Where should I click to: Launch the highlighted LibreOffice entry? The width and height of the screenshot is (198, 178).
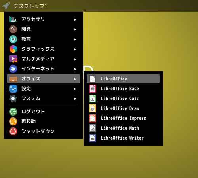point(123,79)
